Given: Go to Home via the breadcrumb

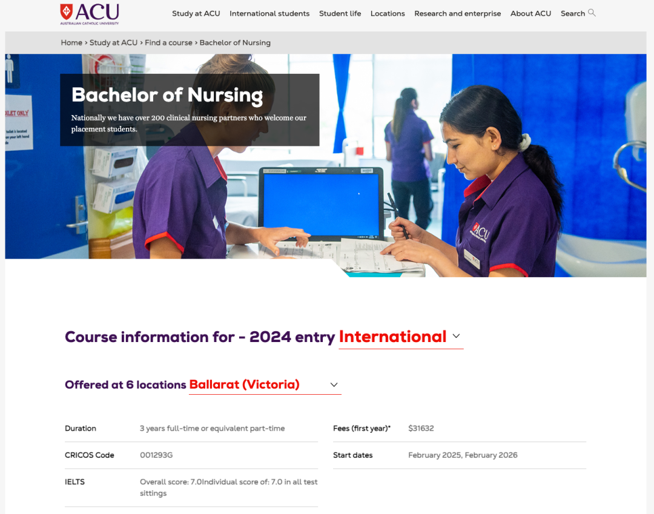Looking at the screenshot, I should (x=71, y=42).
